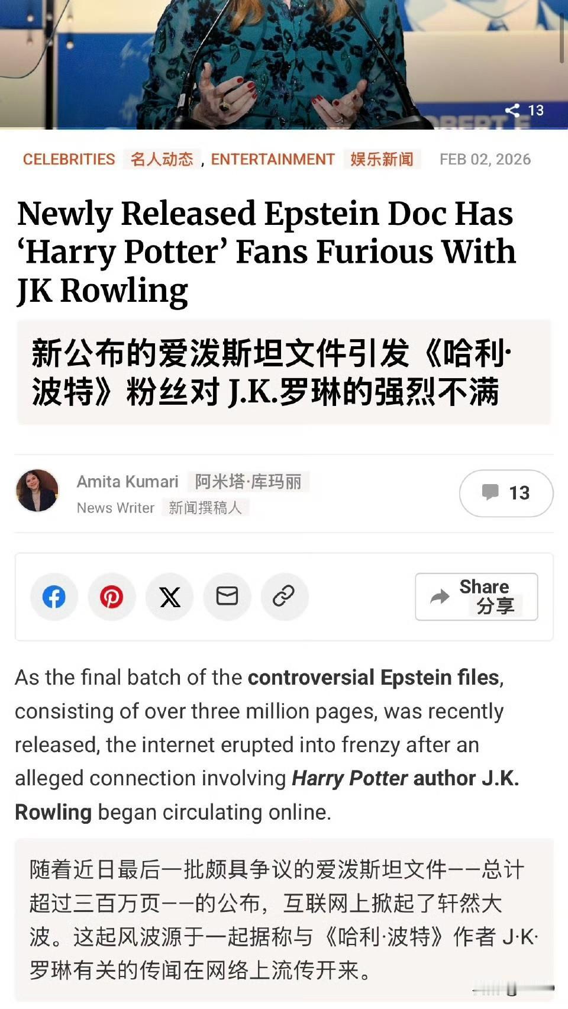Viewport: 568px width, 1009px height.
Task: Pin article with Pinterest icon
Action: [x=112, y=597]
